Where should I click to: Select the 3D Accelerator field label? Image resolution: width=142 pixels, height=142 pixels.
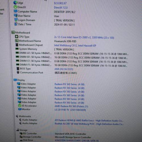29,106
